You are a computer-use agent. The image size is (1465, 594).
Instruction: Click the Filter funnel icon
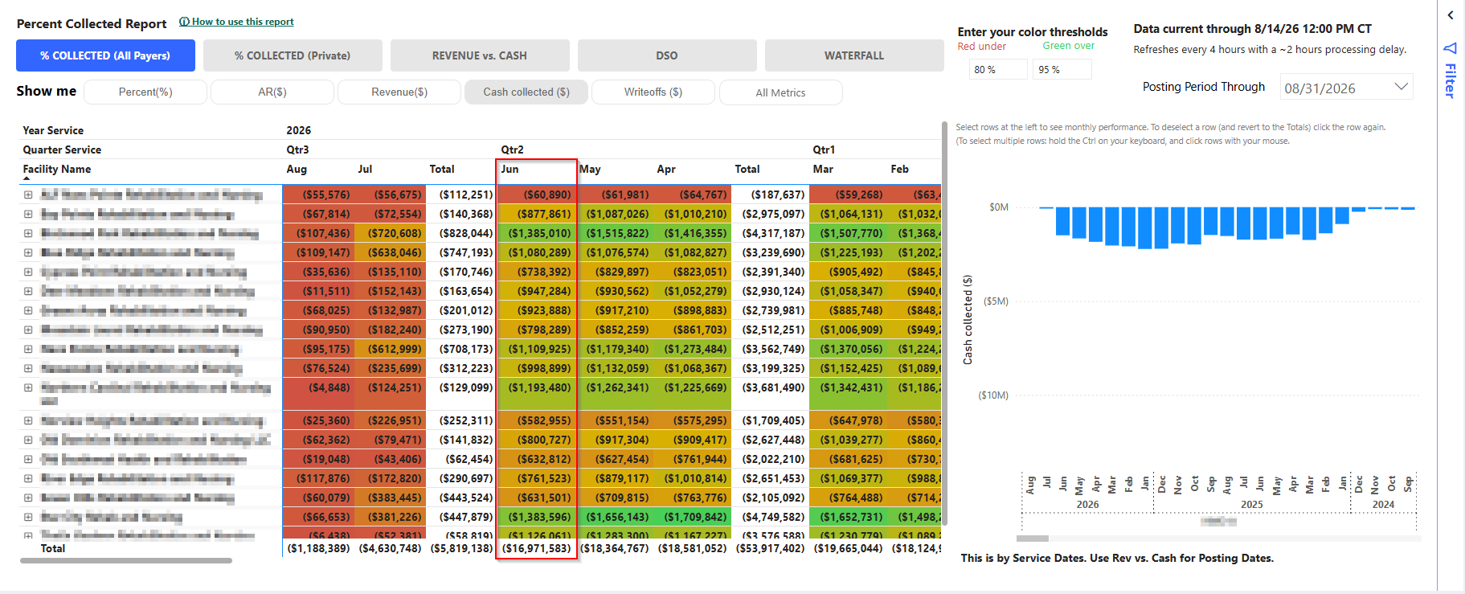pyautogui.click(x=1450, y=48)
